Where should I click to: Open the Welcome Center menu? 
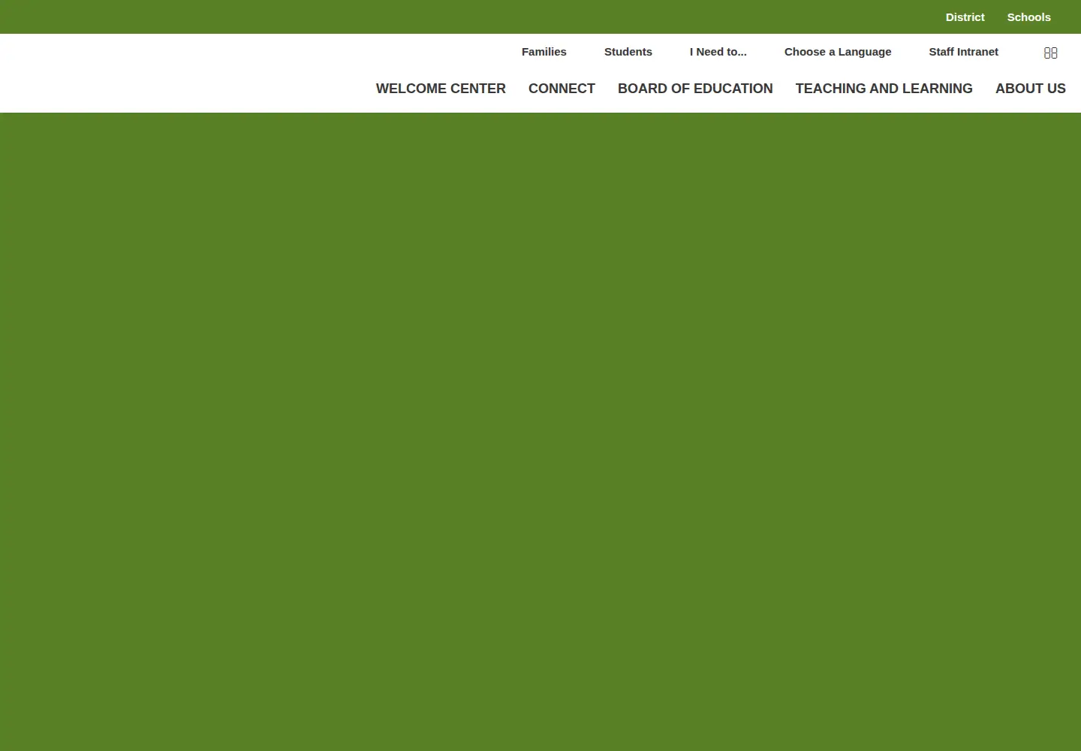point(441,89)
